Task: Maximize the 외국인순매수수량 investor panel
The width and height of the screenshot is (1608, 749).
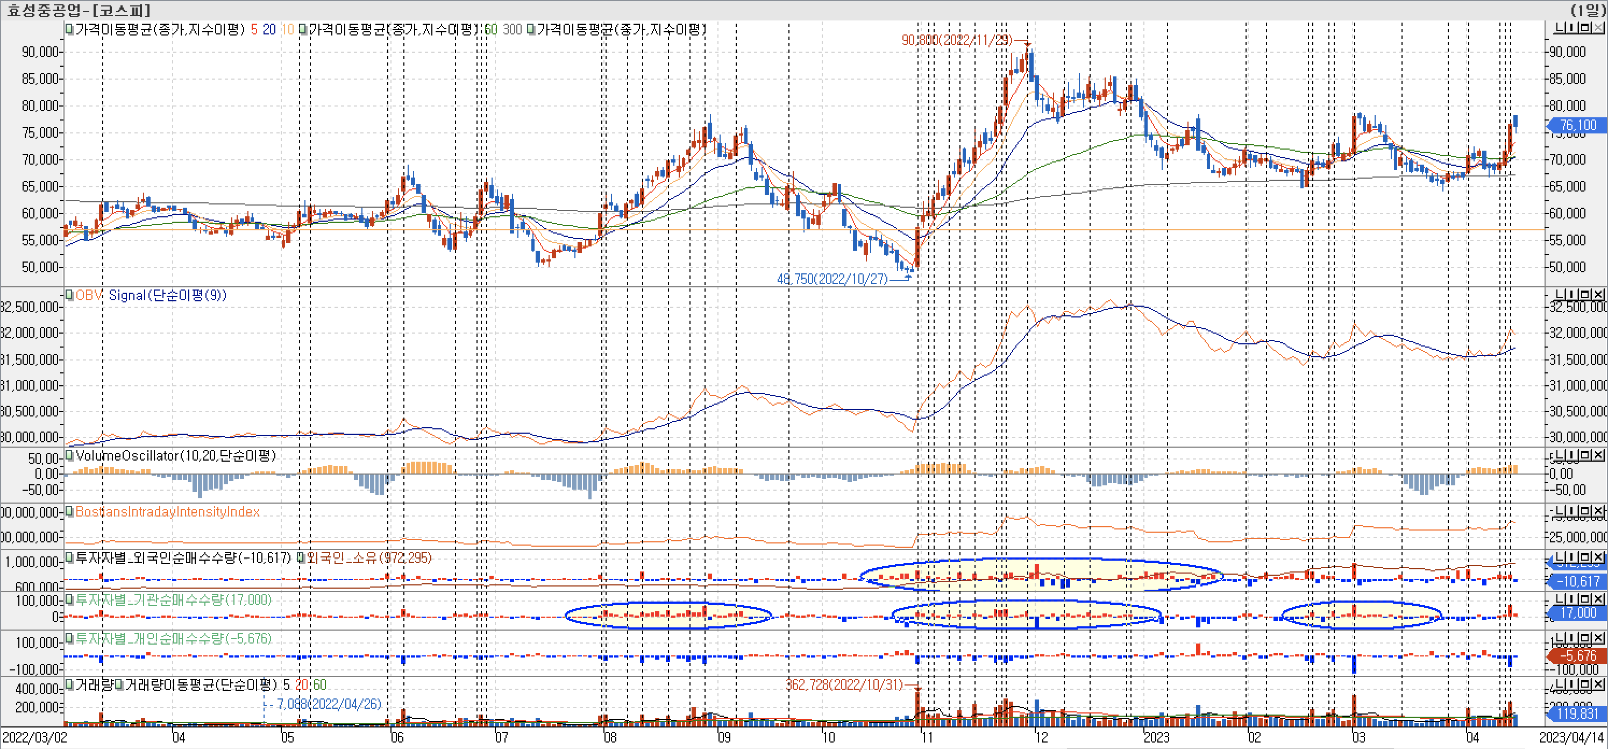Action: point(1585,557)
